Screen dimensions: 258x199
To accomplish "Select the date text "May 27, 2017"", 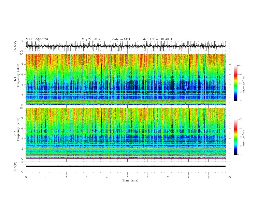I will [x=91, y=39].
